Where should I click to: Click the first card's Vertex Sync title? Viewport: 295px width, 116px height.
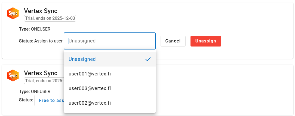click(41, 11)
